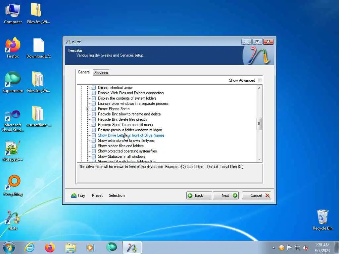Select the Files.fm_Wi... folder beside Supermium
339x254 pixels.
click(x=38, y=82)
